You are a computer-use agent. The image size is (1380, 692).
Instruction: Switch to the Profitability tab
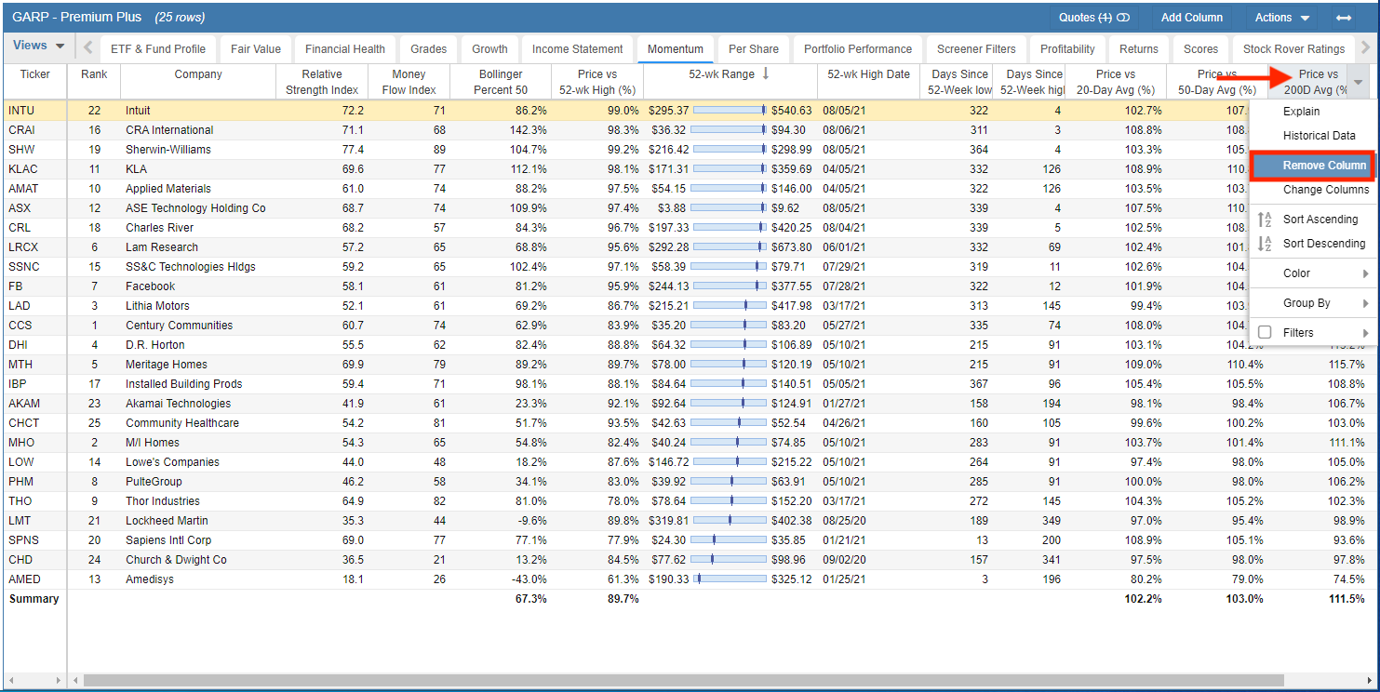(1067, 49)
